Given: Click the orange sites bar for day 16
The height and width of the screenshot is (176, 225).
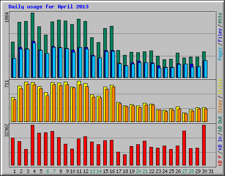Looking at the screenshot, I should tap(113, 104).
